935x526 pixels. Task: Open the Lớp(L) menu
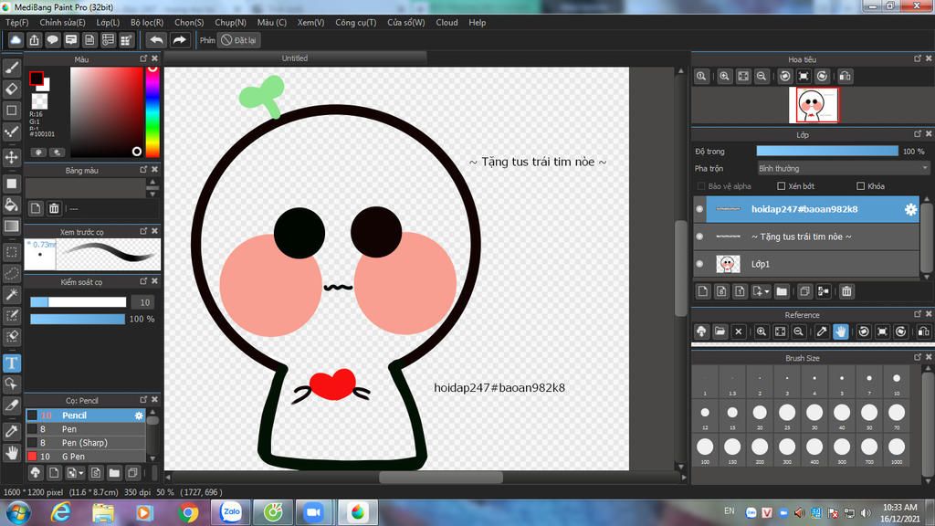point(108,23)
